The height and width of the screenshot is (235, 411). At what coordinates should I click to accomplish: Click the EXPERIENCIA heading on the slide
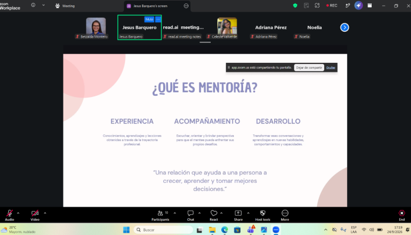tap(132, 121)
